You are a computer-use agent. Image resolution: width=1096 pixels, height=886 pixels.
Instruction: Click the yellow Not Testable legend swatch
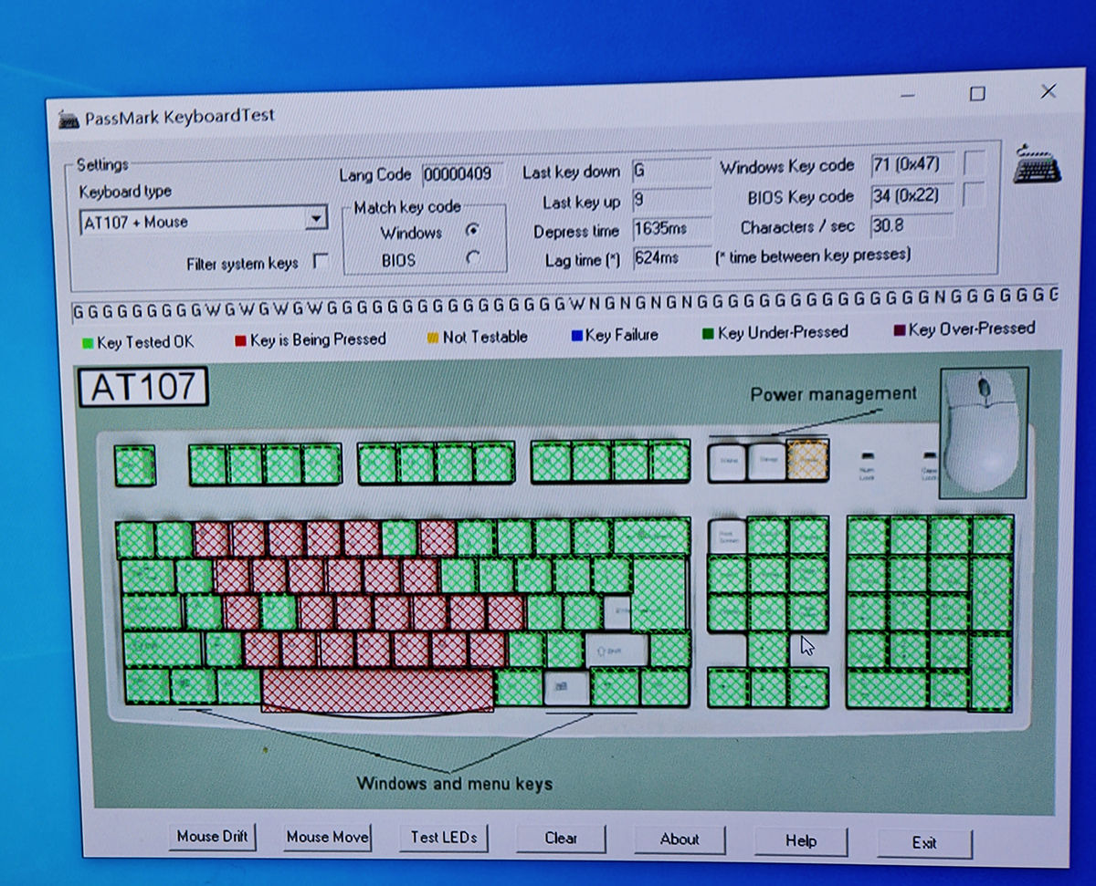coord(432,339)
